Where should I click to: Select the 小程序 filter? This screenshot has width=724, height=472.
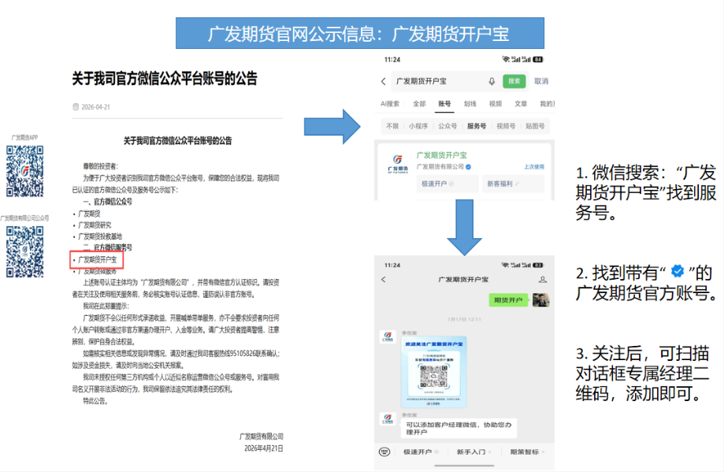coord(418,126)
